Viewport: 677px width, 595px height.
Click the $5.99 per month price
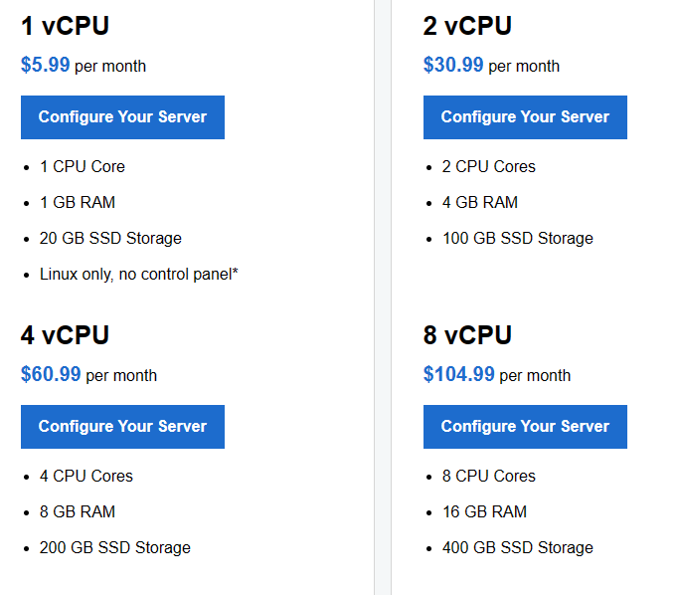[x=84, y=66]
